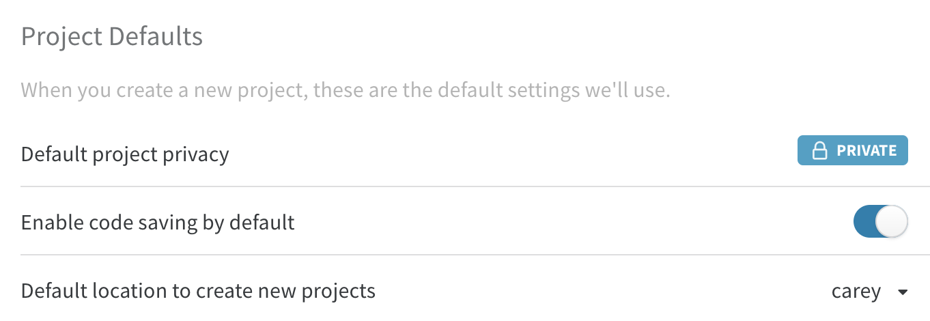Click the Default location to create new projects label
Image resolution: width=930 pixels, height=321 pixels.
coord(198,292)
